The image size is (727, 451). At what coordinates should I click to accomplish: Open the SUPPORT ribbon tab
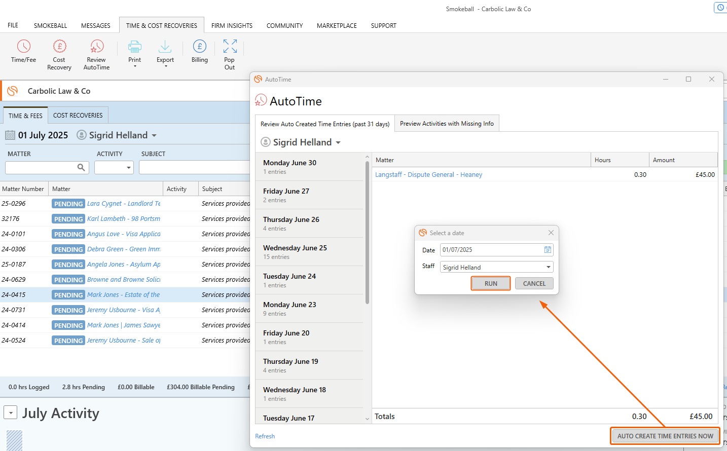(x=384, y=25)
